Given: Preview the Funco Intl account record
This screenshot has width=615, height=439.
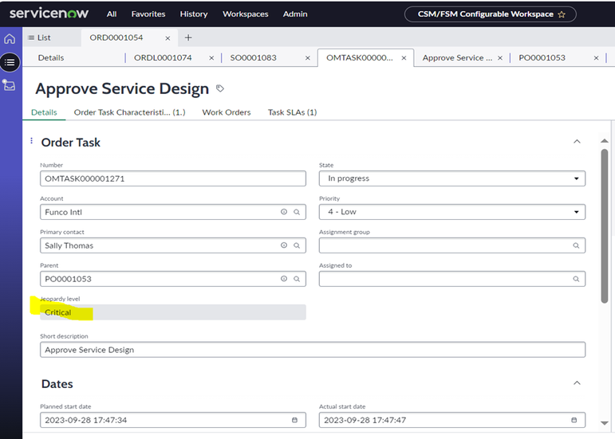Looking at the screenshot, I should 284,212.
